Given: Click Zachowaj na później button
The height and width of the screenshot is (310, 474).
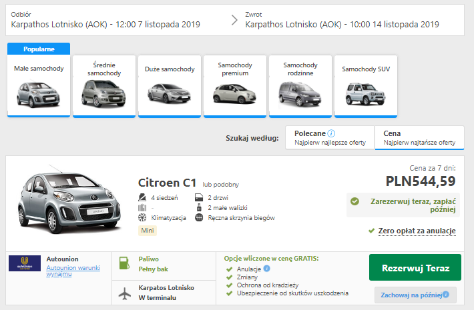Looking at the screenshot, I should [x=415, y=295].
